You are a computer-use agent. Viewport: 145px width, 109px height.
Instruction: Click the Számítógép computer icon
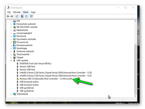click(x=14, y=48)
